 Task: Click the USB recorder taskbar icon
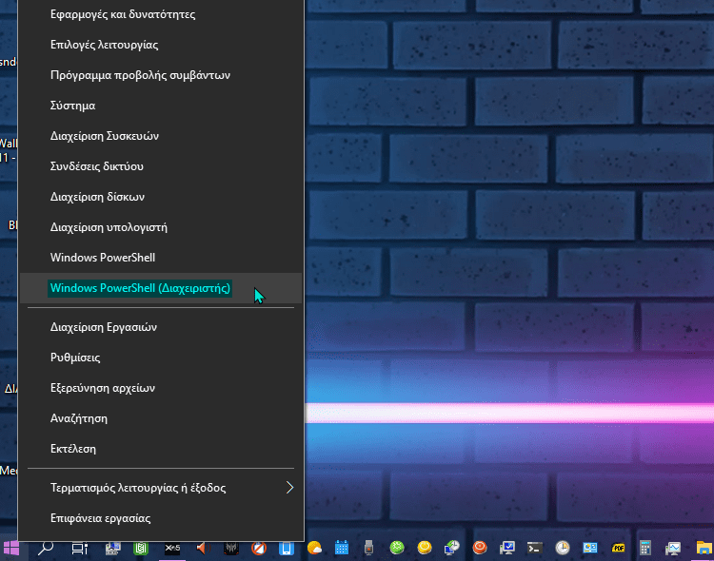click(x=368, y=548)
